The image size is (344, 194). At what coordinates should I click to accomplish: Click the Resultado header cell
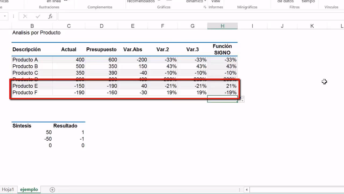point(65,126)
